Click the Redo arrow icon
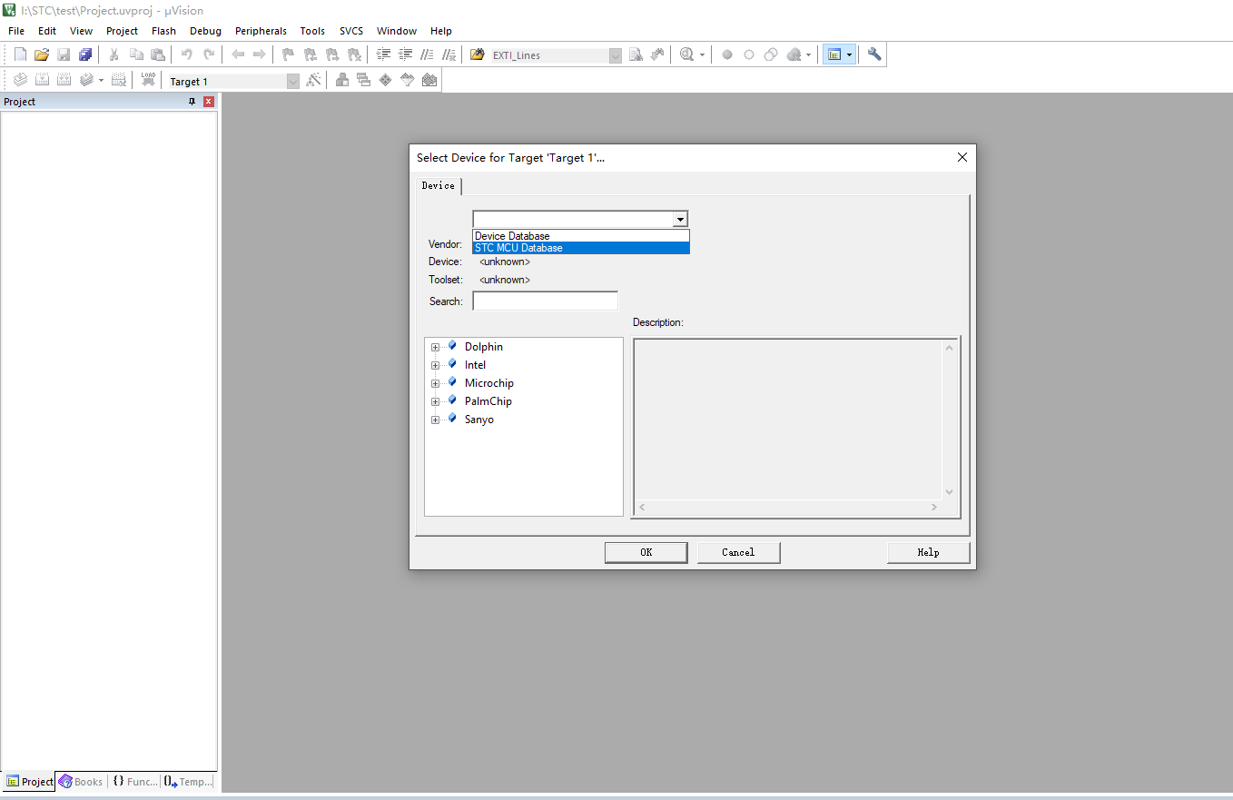1233x800 pixels. click(x=209, y=54)
